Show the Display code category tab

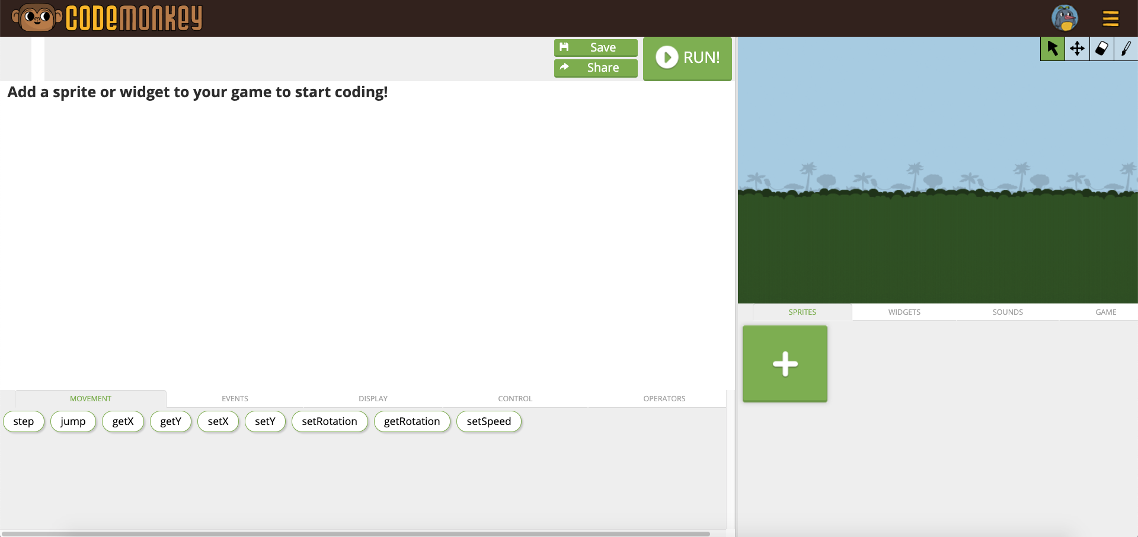[x=373, y=399]
